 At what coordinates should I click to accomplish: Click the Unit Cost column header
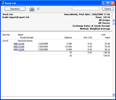pos(88,38)
